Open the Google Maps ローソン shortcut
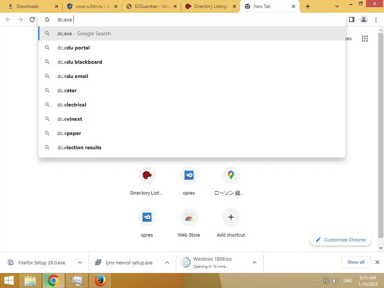The width and height of the screenshot is (384, 288). pos(231,181)
